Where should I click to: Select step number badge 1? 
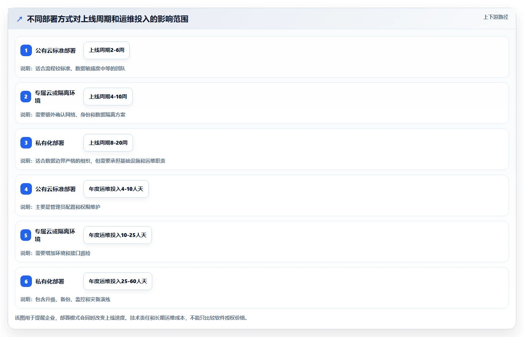(x=26, y=50)
